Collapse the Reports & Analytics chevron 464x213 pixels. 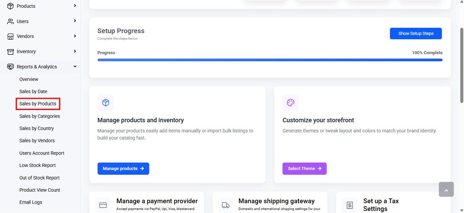point(75,66)
